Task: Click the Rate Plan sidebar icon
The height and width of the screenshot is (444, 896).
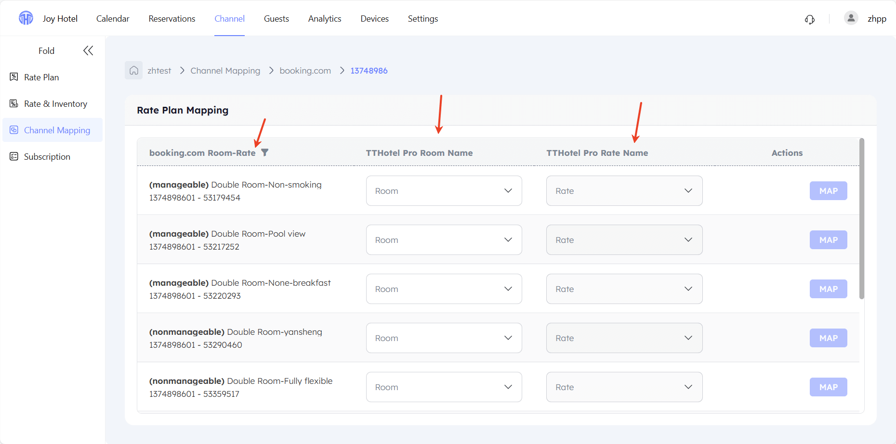Action: [14, 77]
